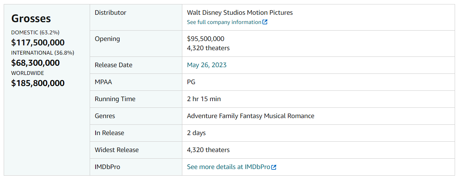Click the Widest Release row label

click(x=117, y=150)
